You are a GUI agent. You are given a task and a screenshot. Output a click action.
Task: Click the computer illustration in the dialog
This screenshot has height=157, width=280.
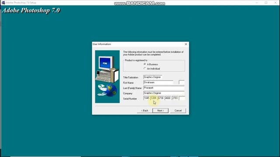(107, 77)
